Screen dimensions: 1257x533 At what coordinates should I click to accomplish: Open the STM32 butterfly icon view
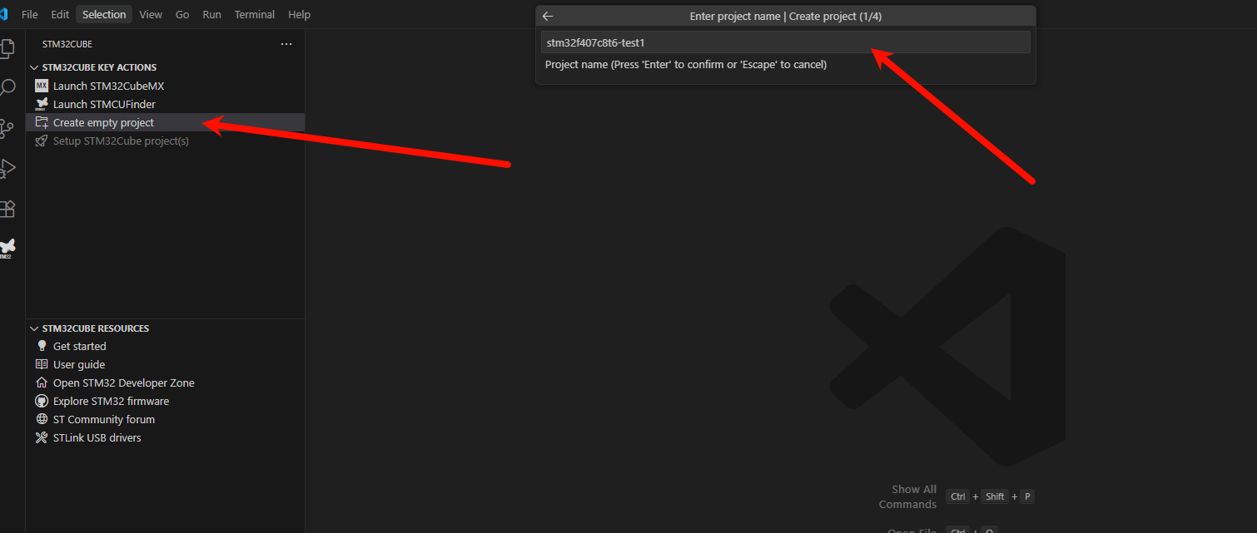7,248
